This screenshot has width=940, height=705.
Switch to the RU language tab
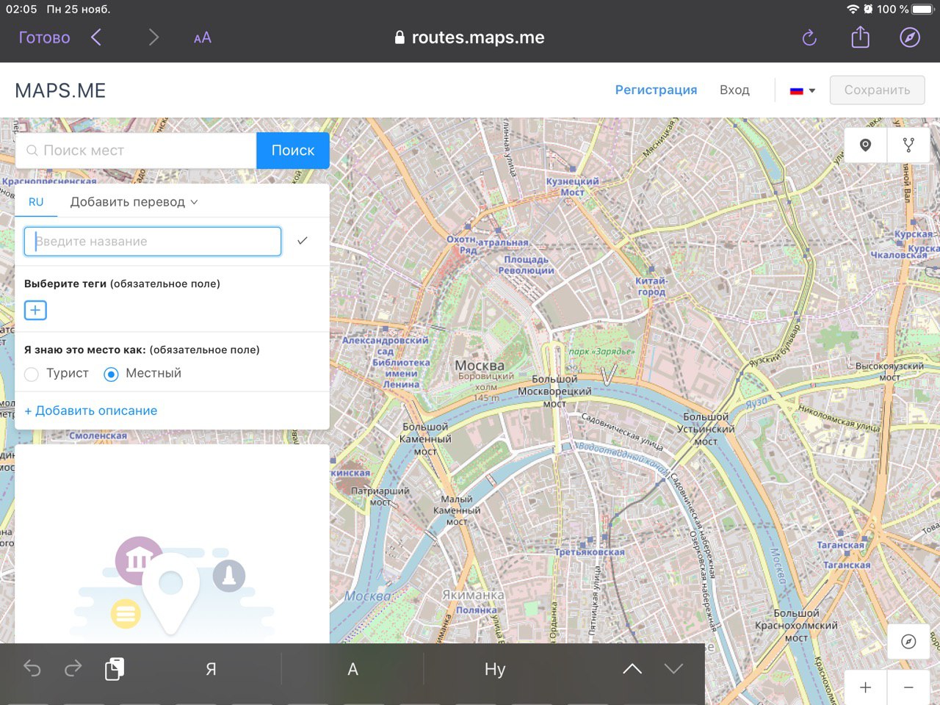36,202
